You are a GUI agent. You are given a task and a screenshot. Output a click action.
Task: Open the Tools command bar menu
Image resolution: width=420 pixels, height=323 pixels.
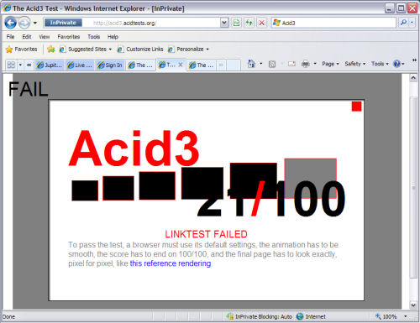[380, 64]
